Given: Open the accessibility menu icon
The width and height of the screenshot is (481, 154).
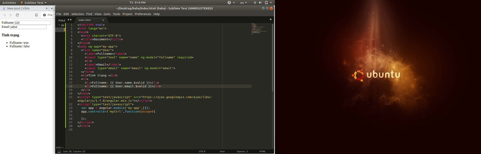Looking at the screenshot, I should 229,3.
